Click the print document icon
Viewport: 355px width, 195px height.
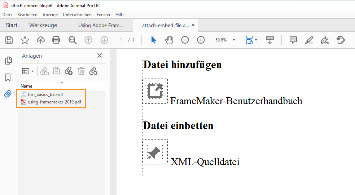click(x=56, y=40)
